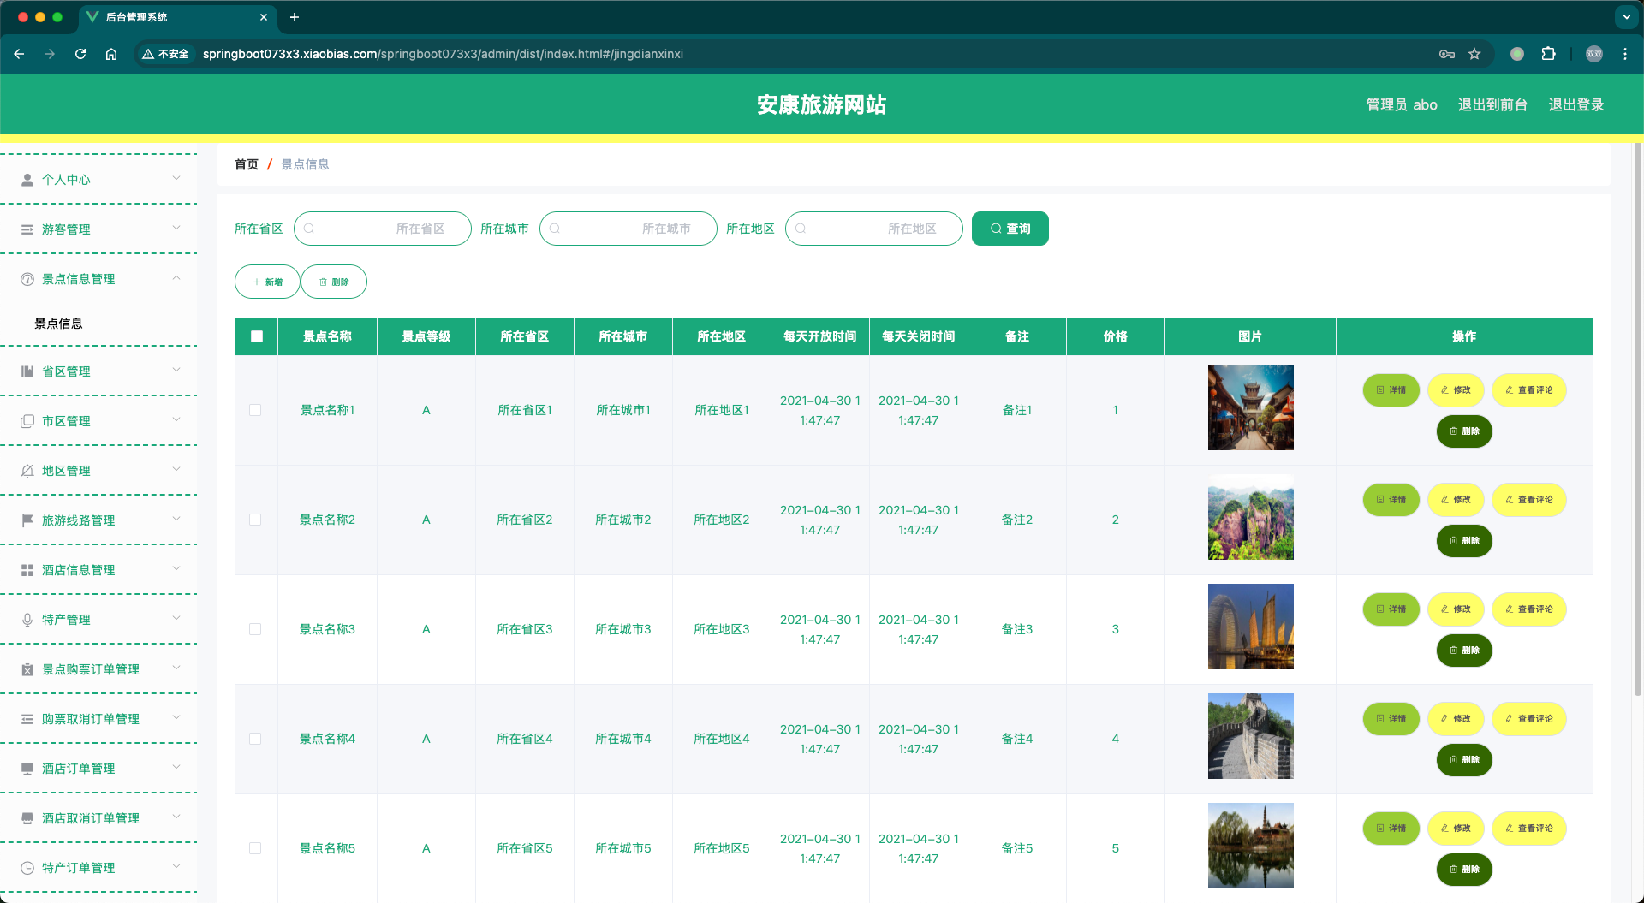The image size is (1644, 903).
Task: Click 修改 for 景点名称2
Action: coord(1456,500)
